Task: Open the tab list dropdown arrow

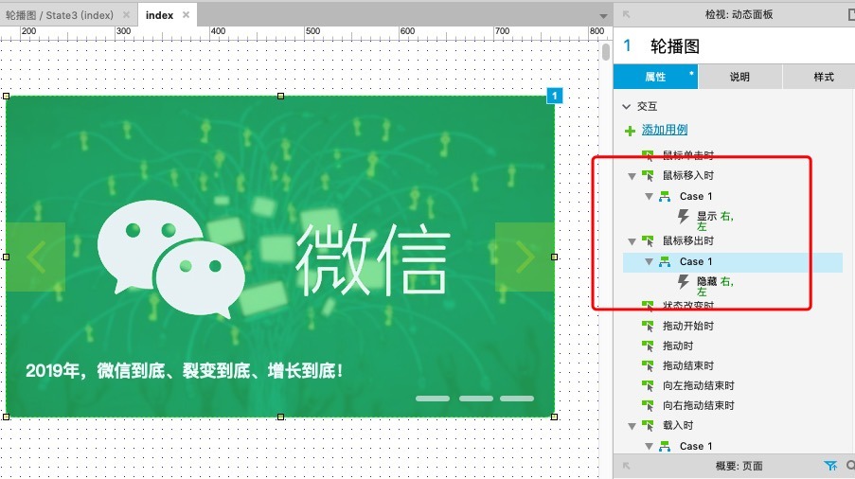Action: 603,16
